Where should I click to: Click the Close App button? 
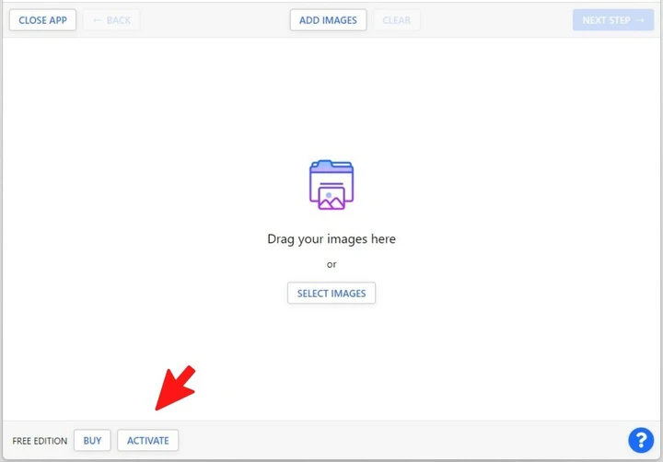42,20
